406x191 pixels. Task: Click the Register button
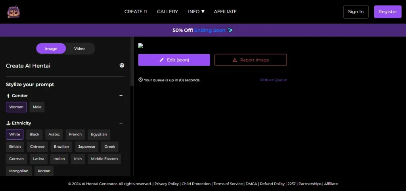388,12
